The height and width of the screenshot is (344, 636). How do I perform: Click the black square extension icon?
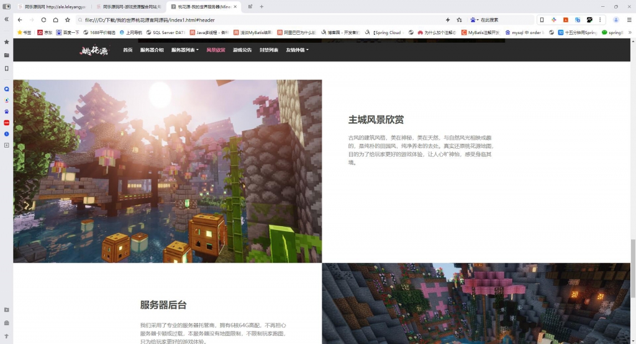click(x=589, y=20)
